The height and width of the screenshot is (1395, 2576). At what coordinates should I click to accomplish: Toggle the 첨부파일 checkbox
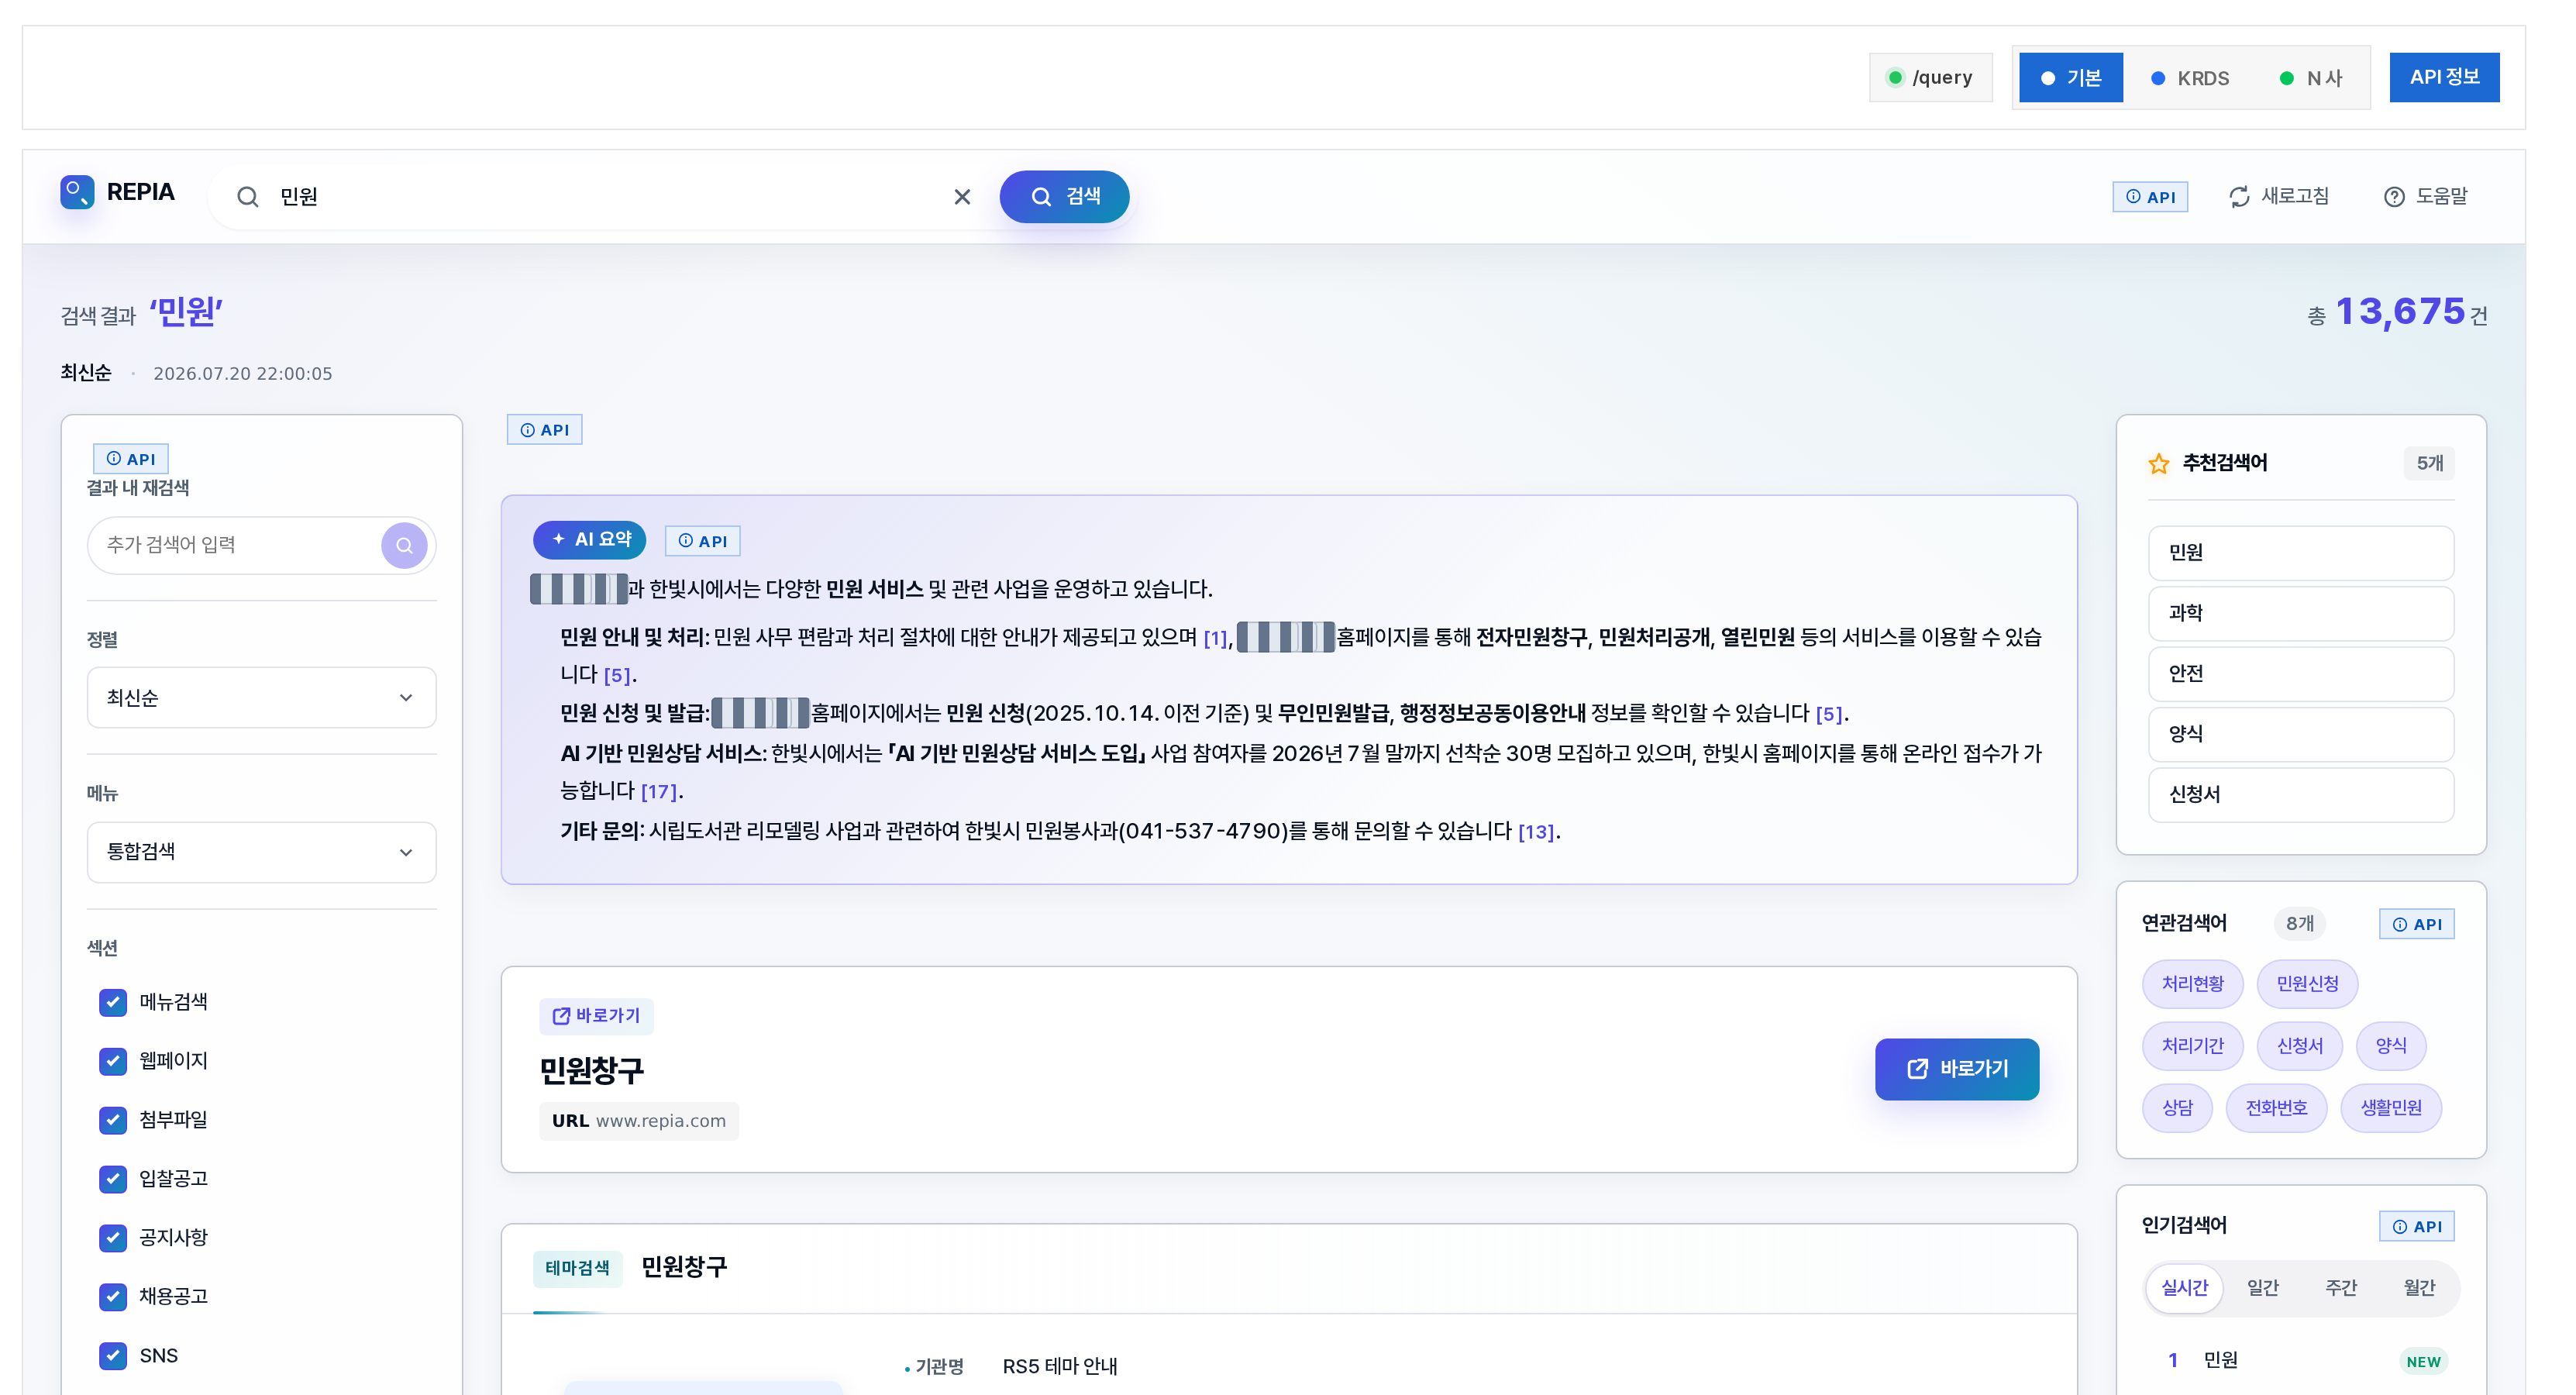113,1120
